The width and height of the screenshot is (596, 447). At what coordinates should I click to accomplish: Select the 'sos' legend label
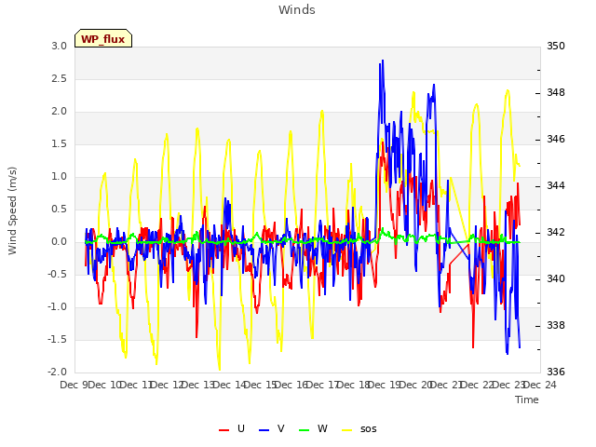pos(369,428)
